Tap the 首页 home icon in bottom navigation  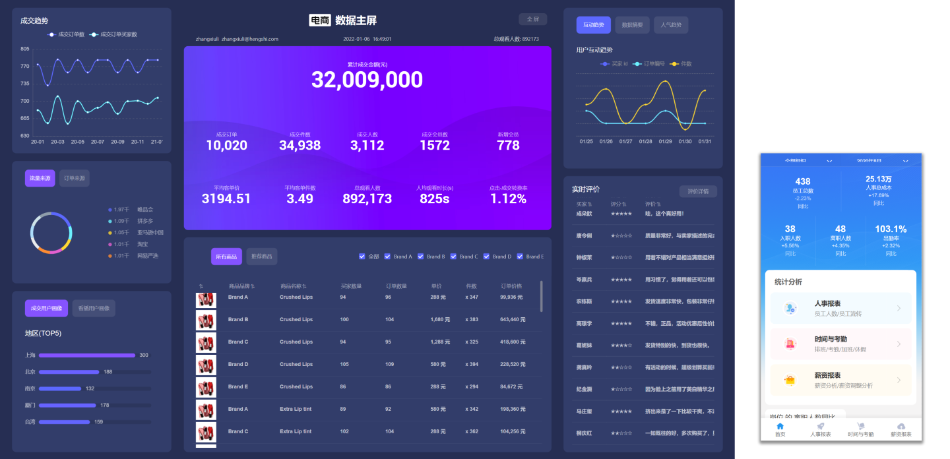click(780, 427)
